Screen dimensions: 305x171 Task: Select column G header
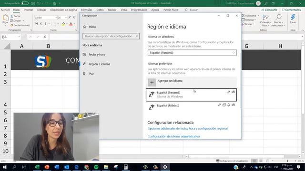click(246, 46)
